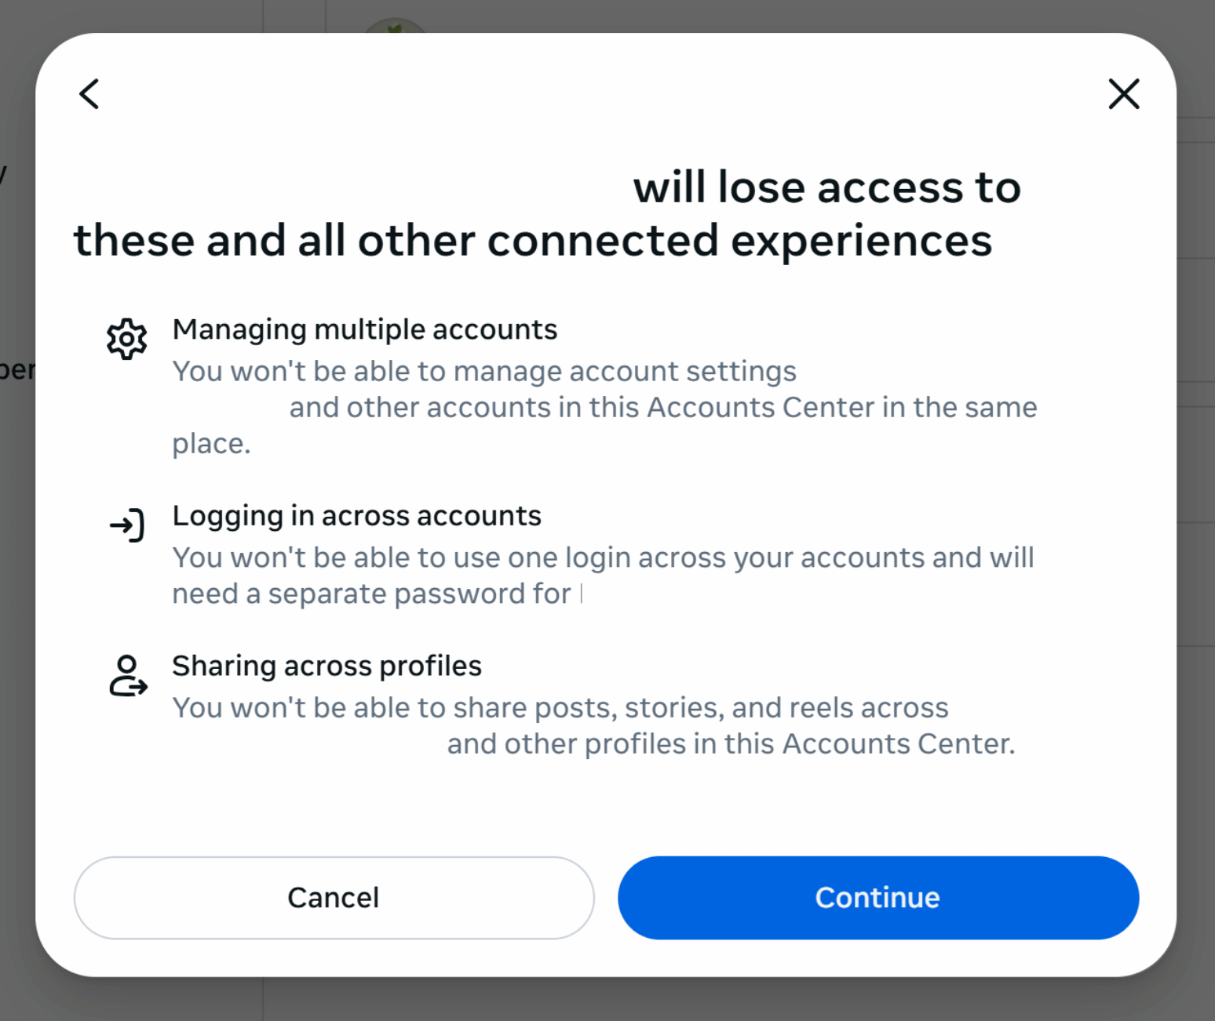Click the "these and all other connected experiences" line
This screenshot has width=1215, height=1021.
click(532, 241)
